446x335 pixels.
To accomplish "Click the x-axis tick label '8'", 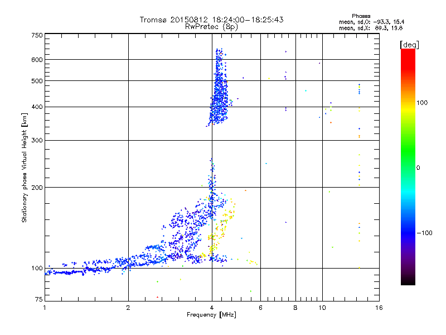I will click(295, 308).
